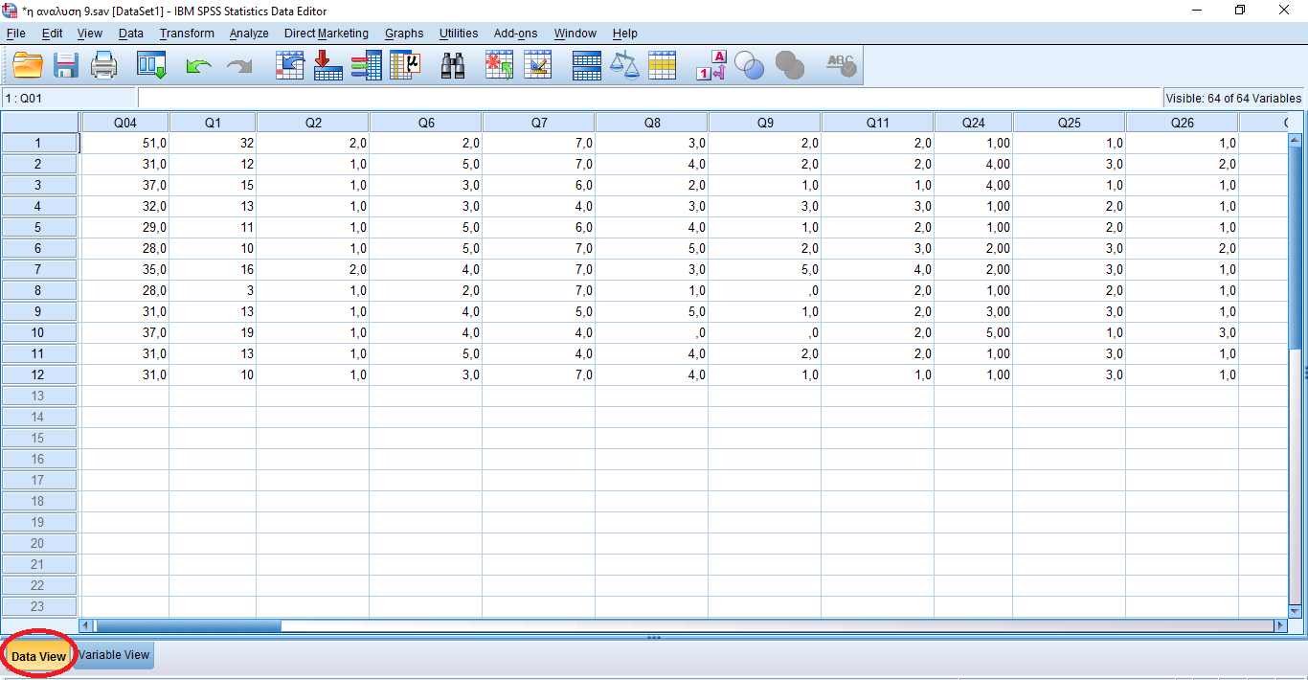Select the Q1 column header
The image size is (1308, 680).
click(x=213, y=123)
